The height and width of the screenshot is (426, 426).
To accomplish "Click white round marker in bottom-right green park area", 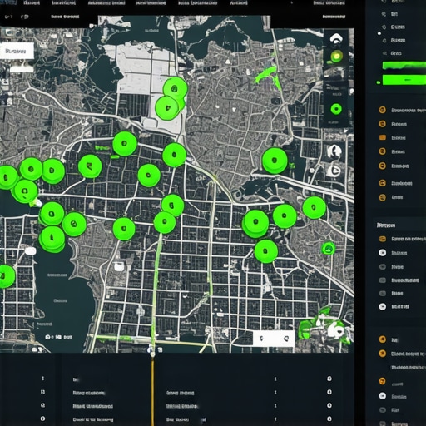I will click(x=338, y=330).
